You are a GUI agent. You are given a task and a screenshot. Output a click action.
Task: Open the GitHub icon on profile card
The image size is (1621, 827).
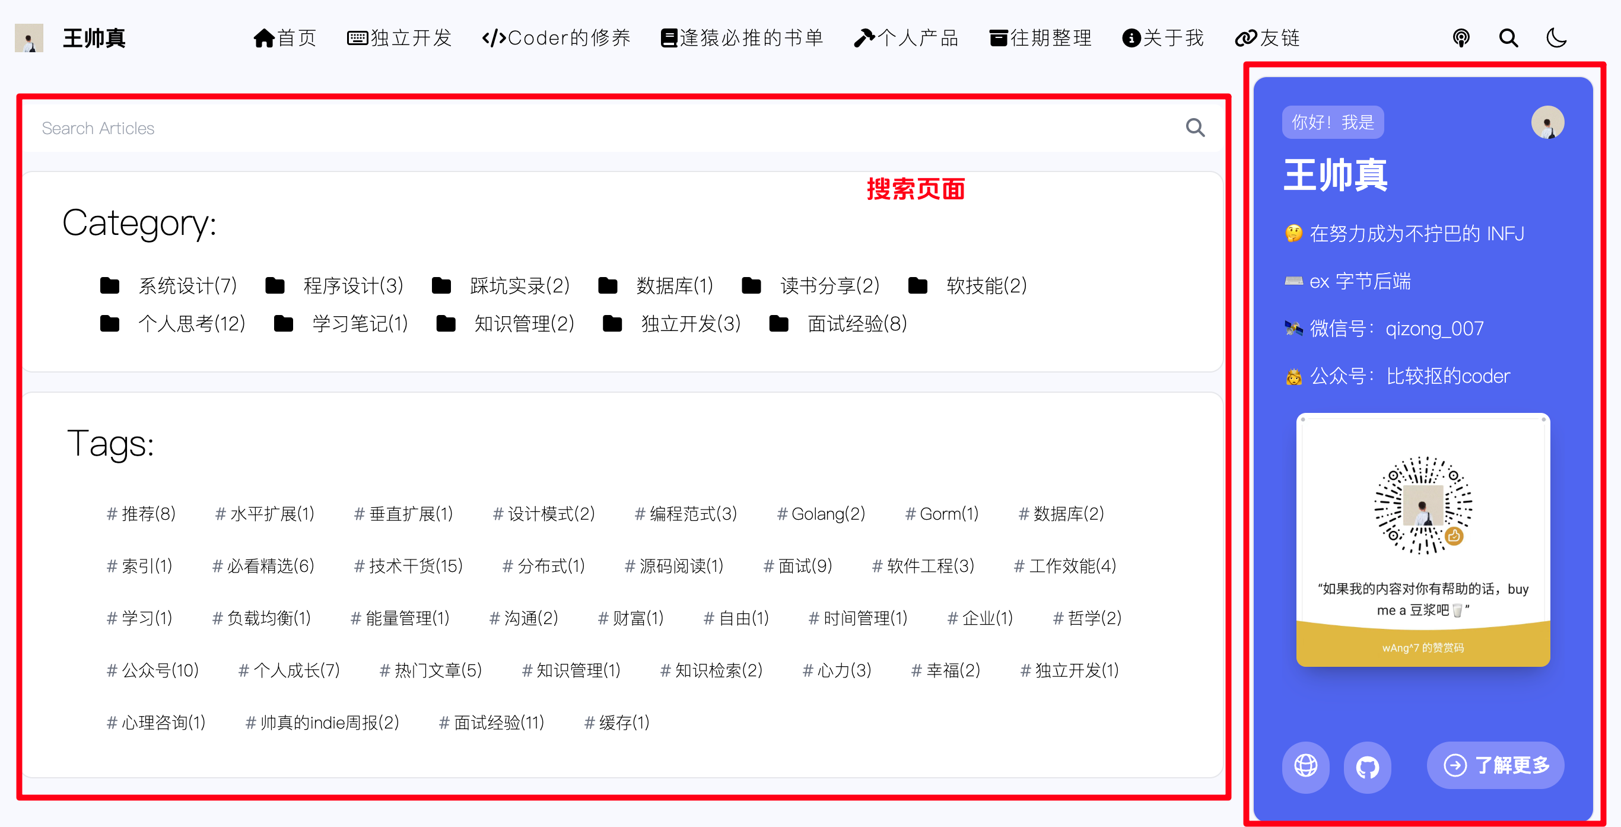pos(1367,766)
